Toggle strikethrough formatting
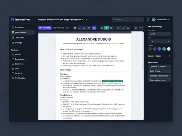182x136 pixels. pyautogui.click(x=89, y=28)
